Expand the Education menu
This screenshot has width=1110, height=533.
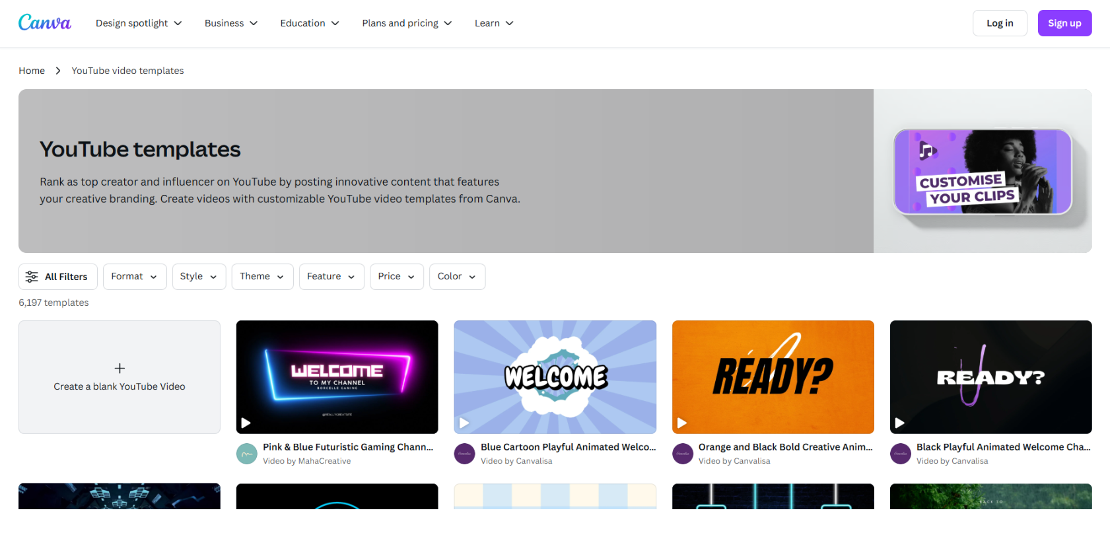[x=310, y=23]
